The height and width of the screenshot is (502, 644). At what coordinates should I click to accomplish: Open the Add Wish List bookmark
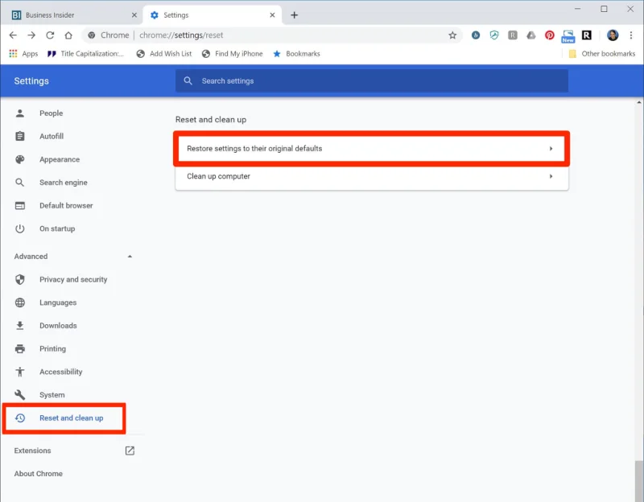click(164, 54)
